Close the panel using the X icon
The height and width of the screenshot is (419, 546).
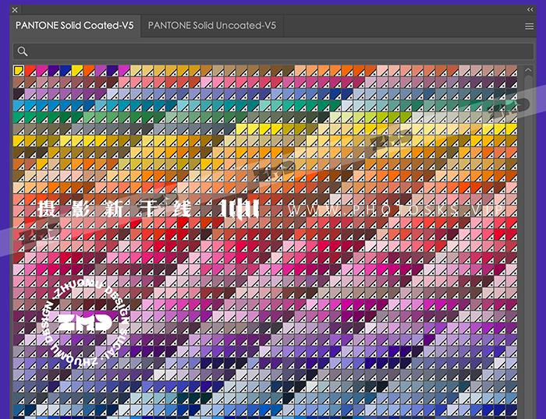pyautogui.click(x=15, y=9)
